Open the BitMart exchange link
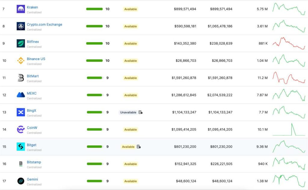 (x=32, y=76)
